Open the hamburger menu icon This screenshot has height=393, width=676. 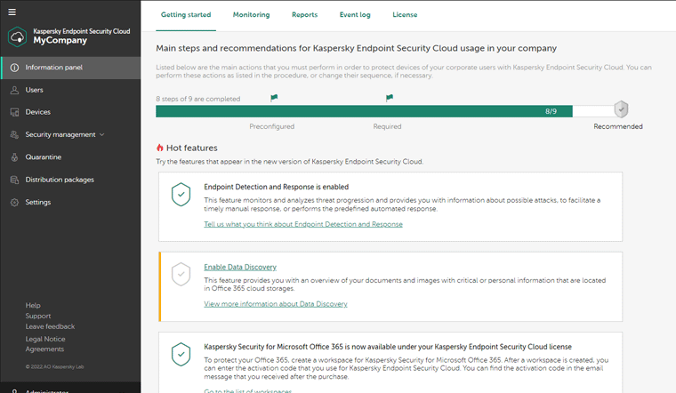coord(12,12)
